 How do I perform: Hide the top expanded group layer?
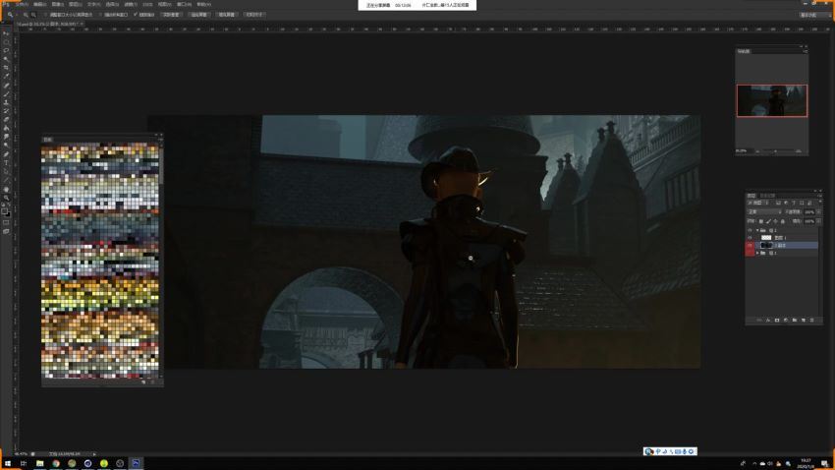pos(750,230)
